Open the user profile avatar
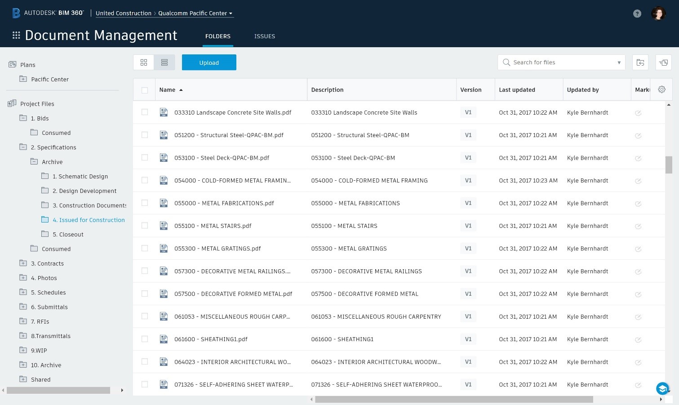The width and height of the screenshot is (679, 405). (x=658, y=13)
